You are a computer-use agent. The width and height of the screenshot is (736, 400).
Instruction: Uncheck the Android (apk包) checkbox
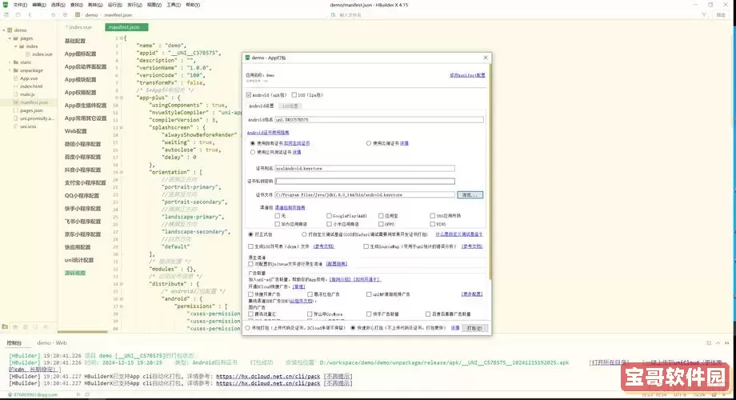tap(249, 95)
